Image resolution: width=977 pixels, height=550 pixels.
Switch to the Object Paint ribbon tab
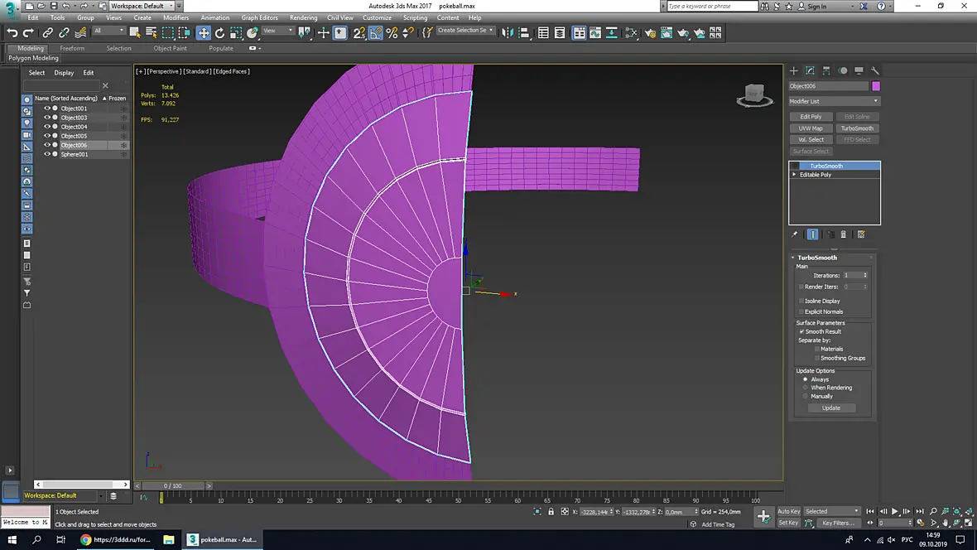pyautogui.click(x=170, y=48)
